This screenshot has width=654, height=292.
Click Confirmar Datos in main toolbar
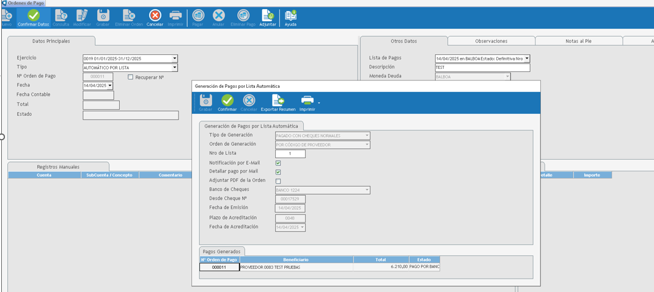pos(33,17)
